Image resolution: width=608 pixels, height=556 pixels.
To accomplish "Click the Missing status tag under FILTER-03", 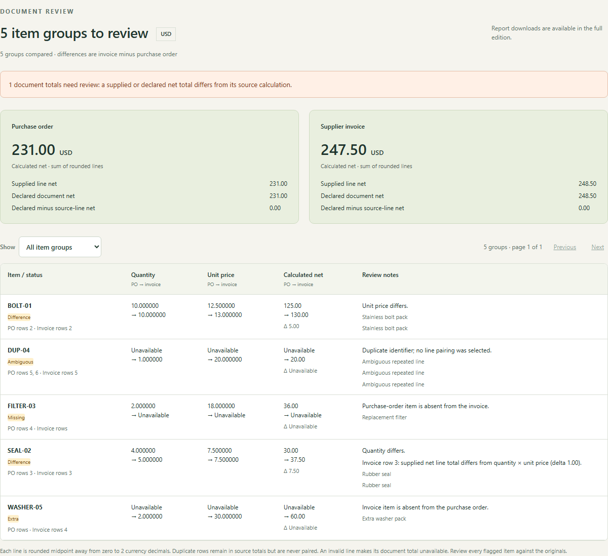I will 16,418.
